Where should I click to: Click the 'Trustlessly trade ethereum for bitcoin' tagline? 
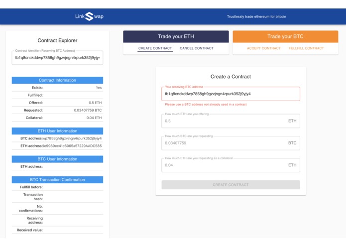pos(256,16)
